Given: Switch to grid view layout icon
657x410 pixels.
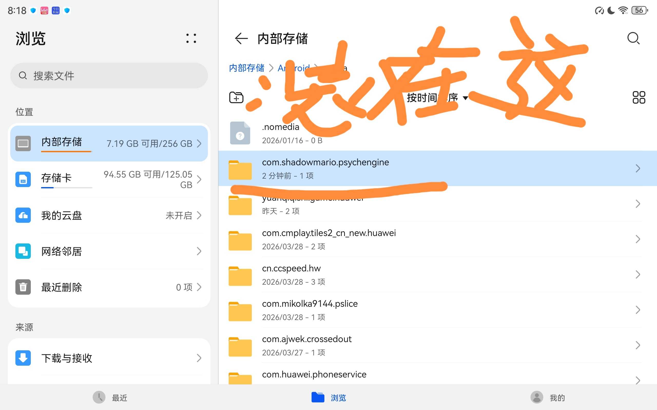Looking at the screenshot, I should click(x=639, y=98).
